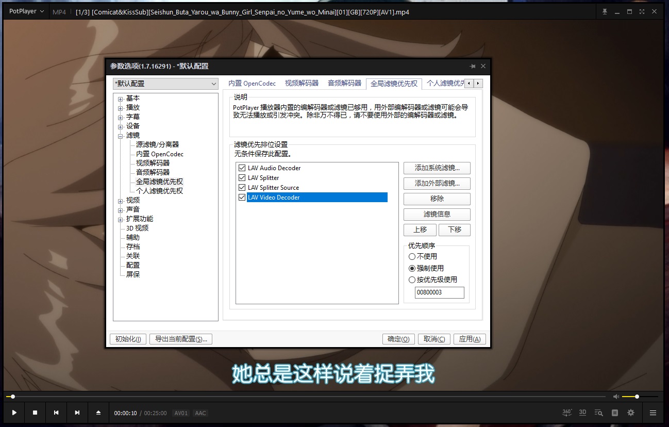Screen dimensions: 669x427
Task: Toggle the 360° video mode icon
Action: click(x=567, y=413)
